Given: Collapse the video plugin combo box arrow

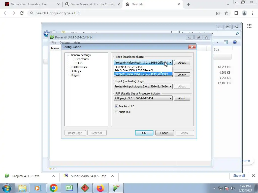Looking at the screenshot, I should pos(171,63).
